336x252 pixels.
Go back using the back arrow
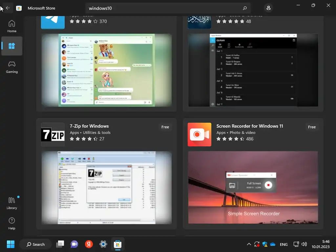[x=8, y=8]
